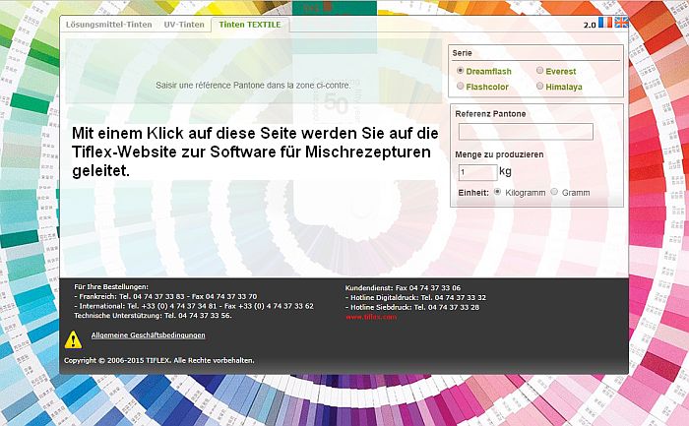Choose Gramm as the unit

coord(554,192)
